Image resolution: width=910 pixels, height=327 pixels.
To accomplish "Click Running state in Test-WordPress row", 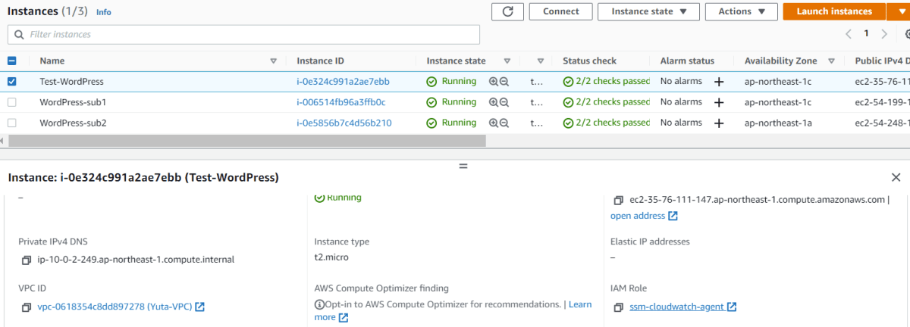I will (451, 82).
